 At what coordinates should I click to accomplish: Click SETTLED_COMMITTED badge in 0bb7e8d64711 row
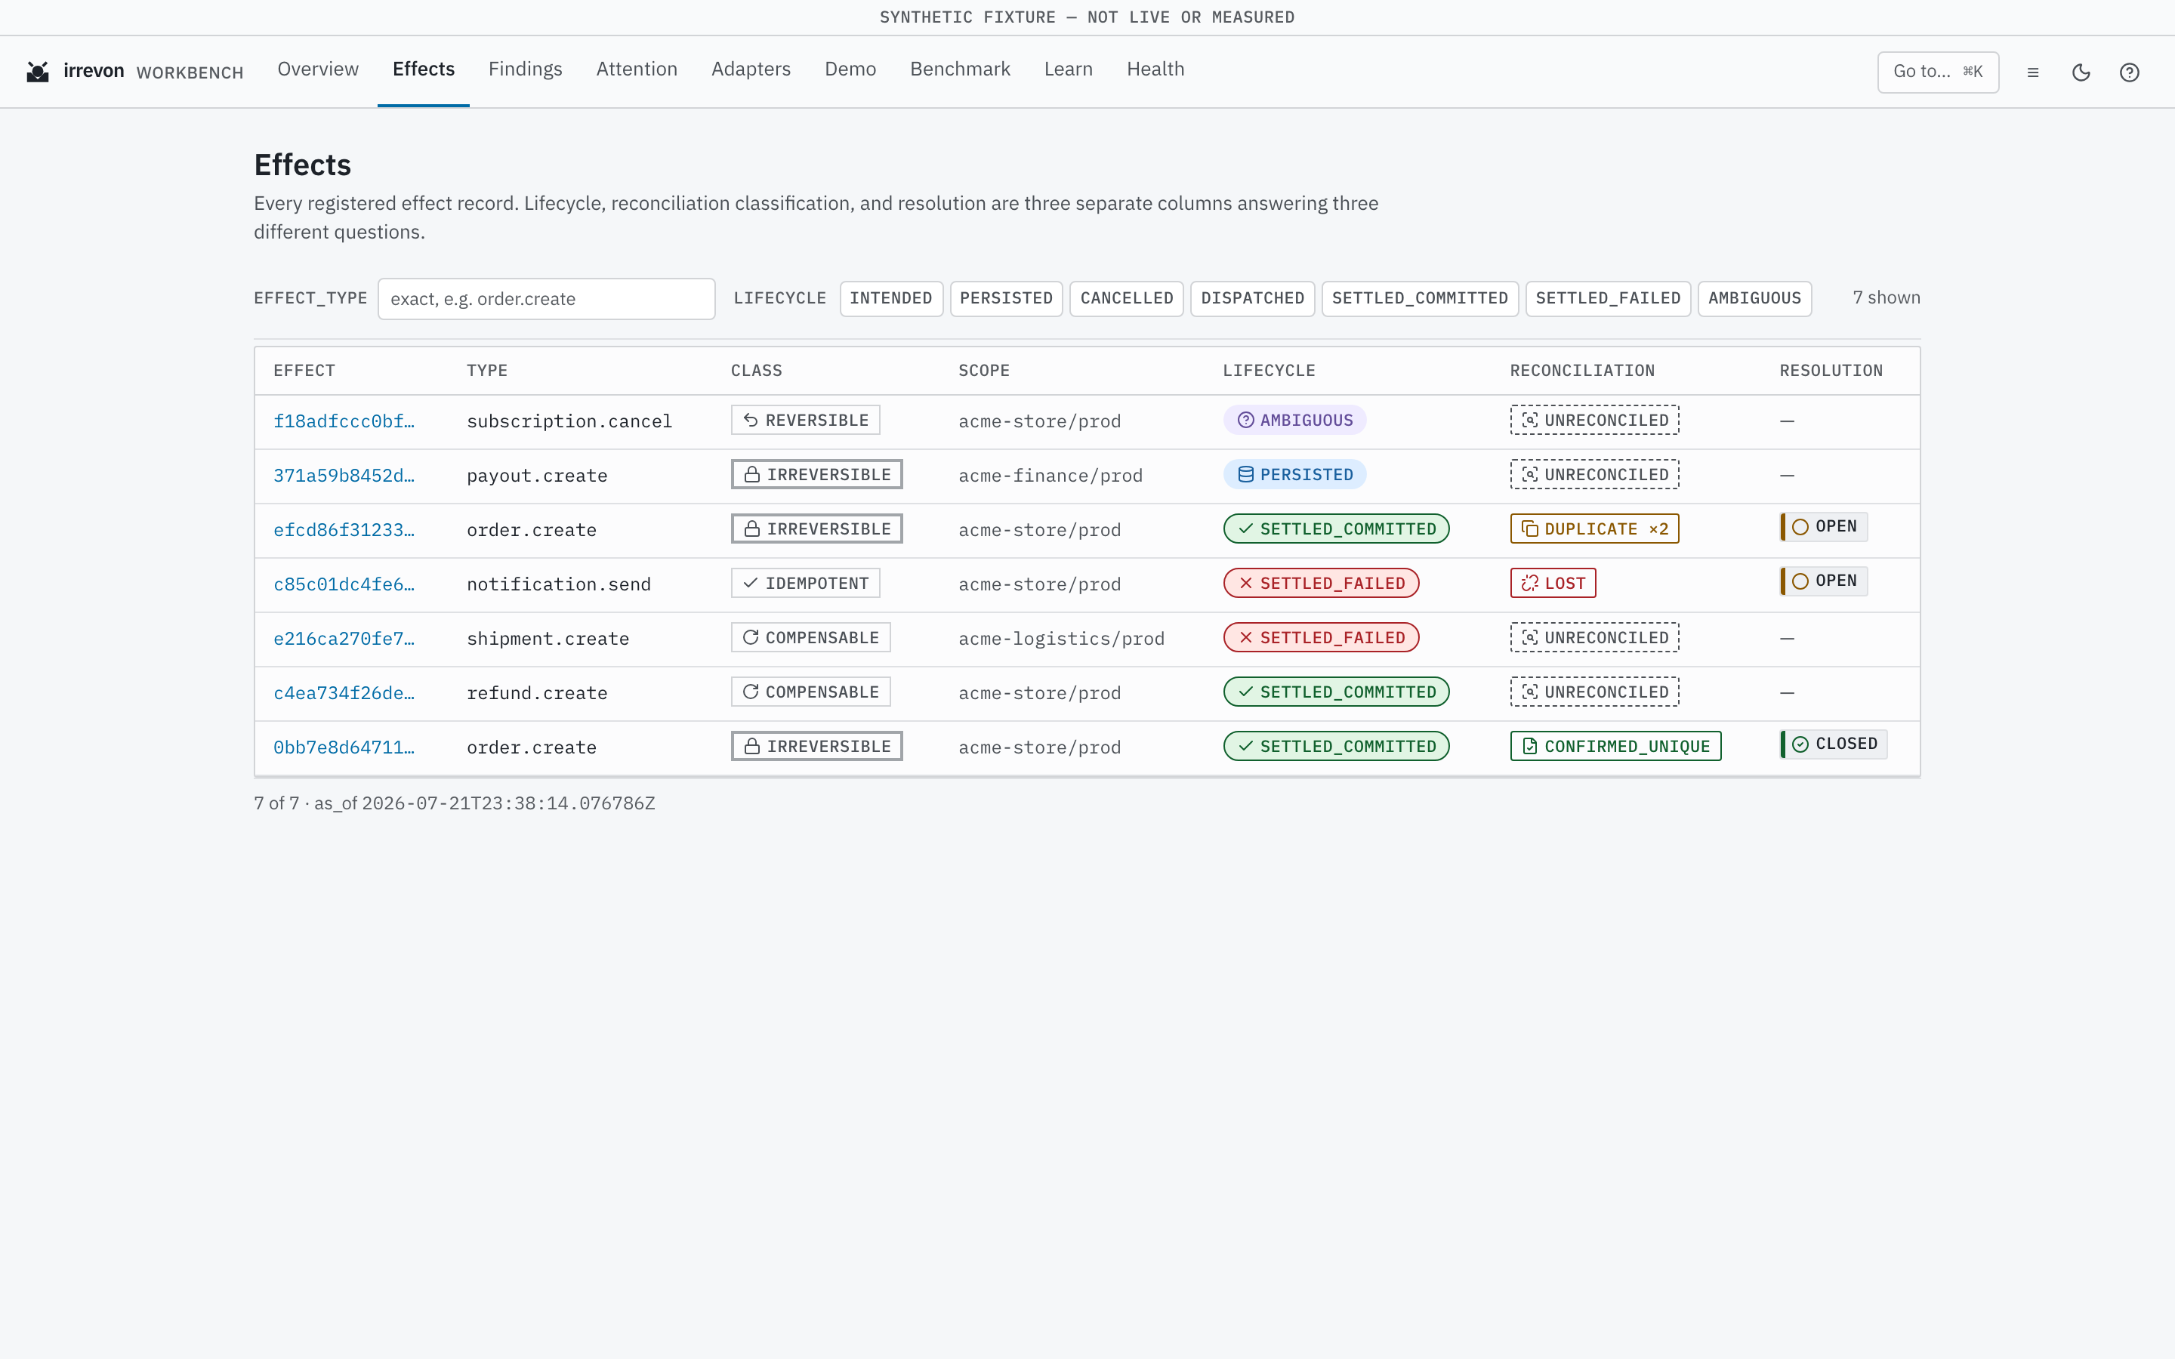1337,746
